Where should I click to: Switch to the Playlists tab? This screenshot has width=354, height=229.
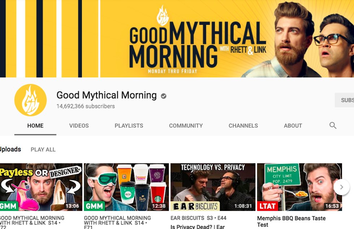tap(129, 126)
